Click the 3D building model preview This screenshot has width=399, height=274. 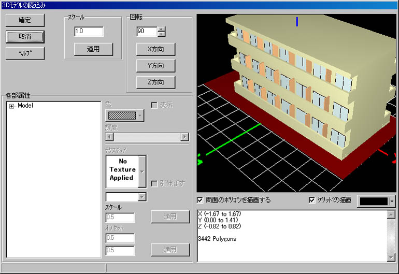296,103
